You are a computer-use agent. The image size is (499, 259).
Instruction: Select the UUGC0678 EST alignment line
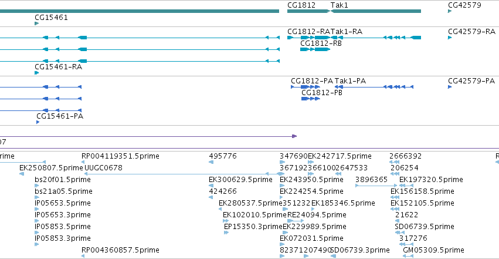(184, 174)
